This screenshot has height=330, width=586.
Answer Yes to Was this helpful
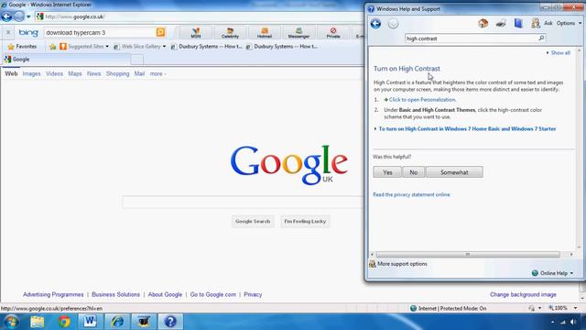(x=387, y=172)
